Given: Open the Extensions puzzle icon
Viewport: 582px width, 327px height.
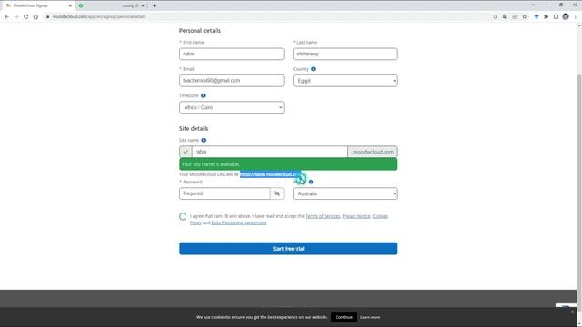Looking at the screenshot, I should 546,16.
